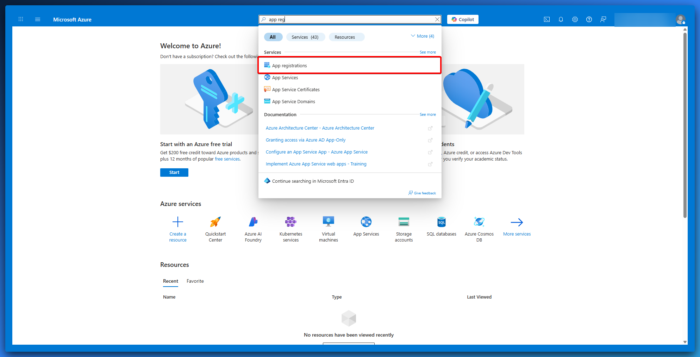Screen dimensions: 700x357
Task: Click external-link icon for Azure Architecture Center
Action: [x=430, y=128]
